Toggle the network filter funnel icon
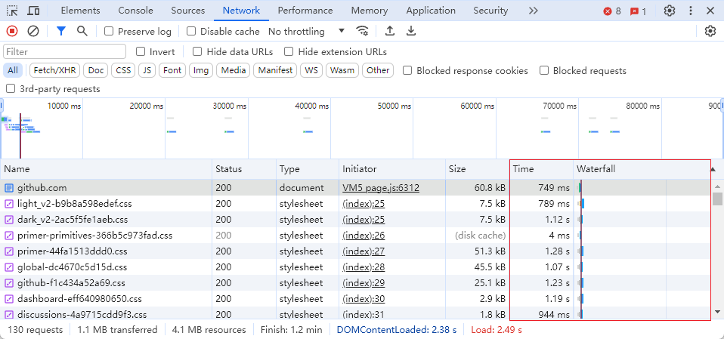 coord(61,31)
